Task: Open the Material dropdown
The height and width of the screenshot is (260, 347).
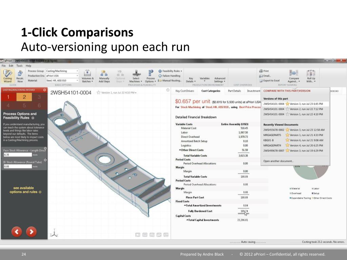Action: 62,81
